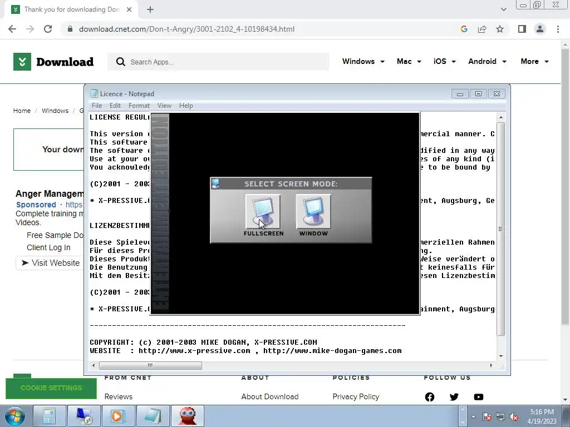Click the Notepad icon in Licence title bar
Screen dimensions: 570x427
94,93
